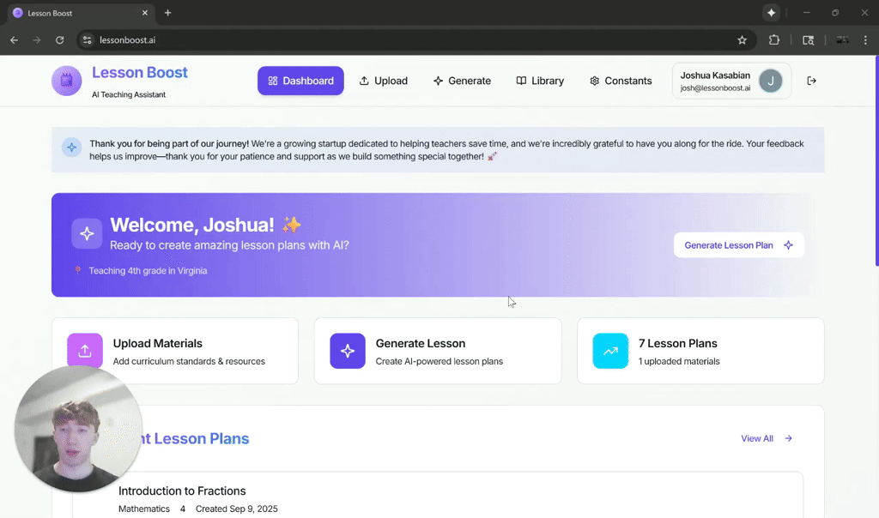Open a new browser tab with plus
The width and height of the screenshot is (879, 518).
(167, 13)
